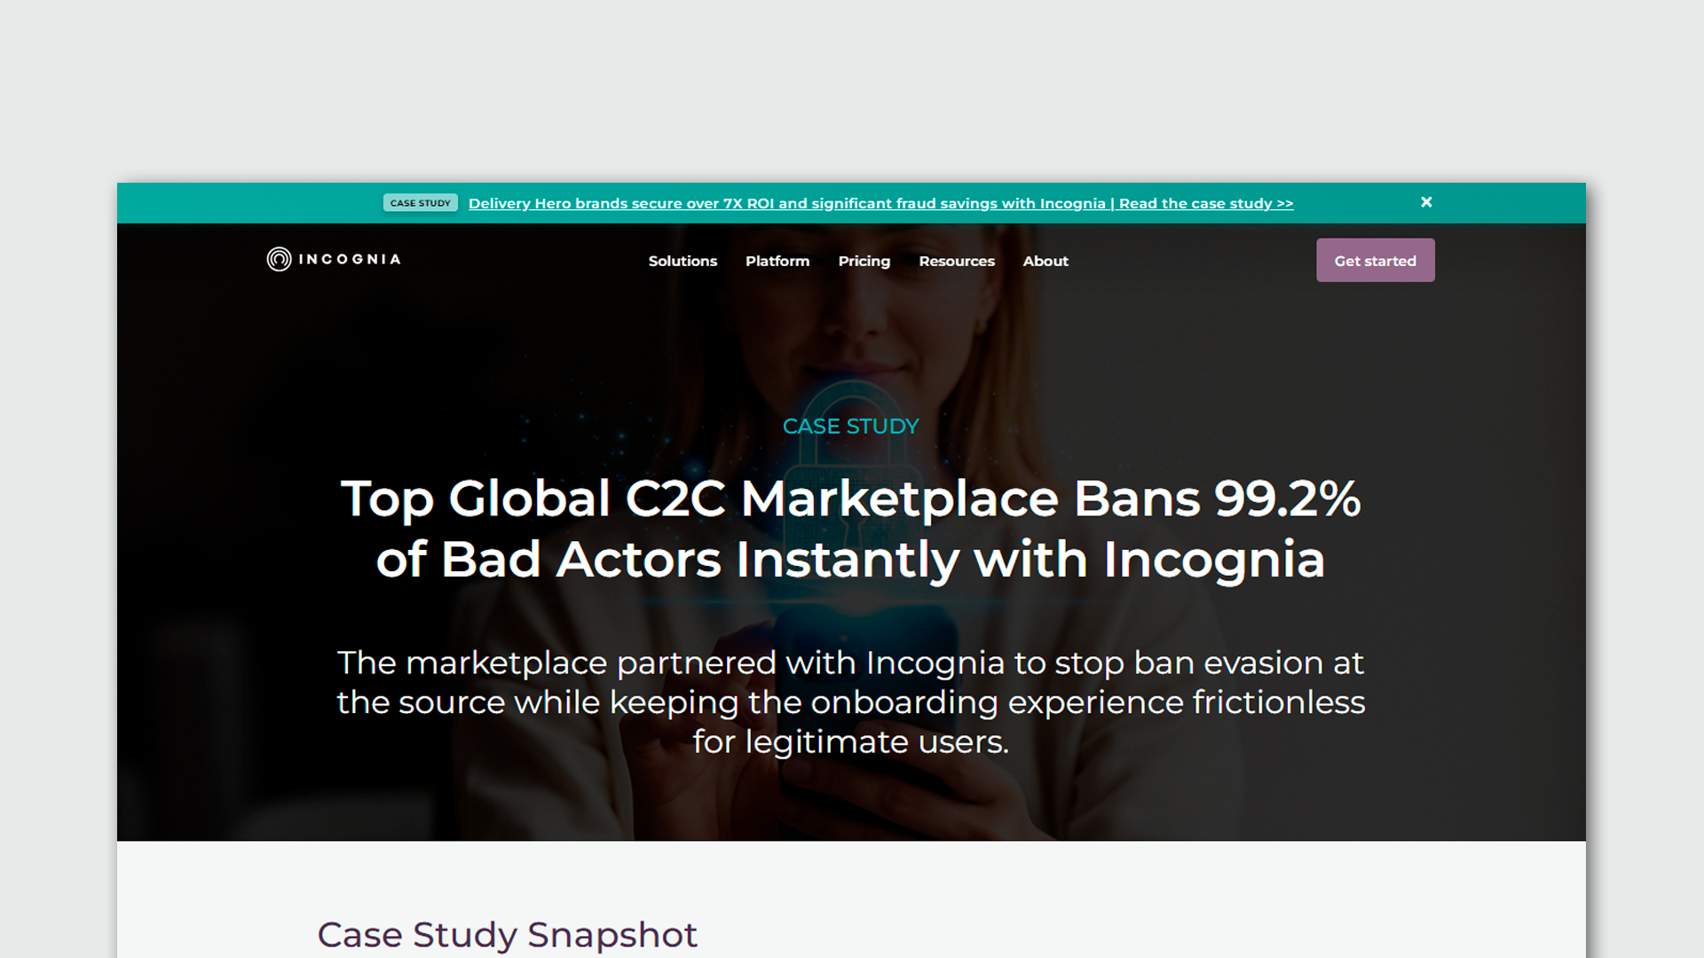The image size is (1704, 958).
Task: Dismiss the announcement banner with the X
Action: 1426,202
